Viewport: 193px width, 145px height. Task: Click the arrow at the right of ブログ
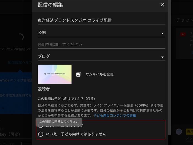[x=162, y=57]
